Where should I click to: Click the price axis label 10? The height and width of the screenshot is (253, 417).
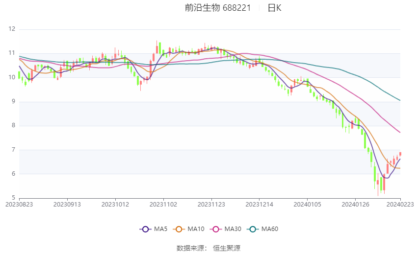click(x=12, y=77)
